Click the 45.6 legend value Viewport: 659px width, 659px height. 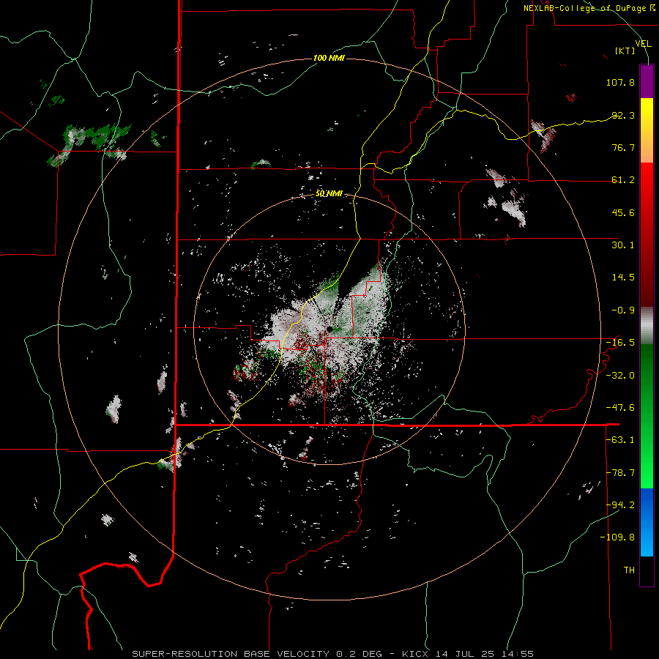pos(623,212)
